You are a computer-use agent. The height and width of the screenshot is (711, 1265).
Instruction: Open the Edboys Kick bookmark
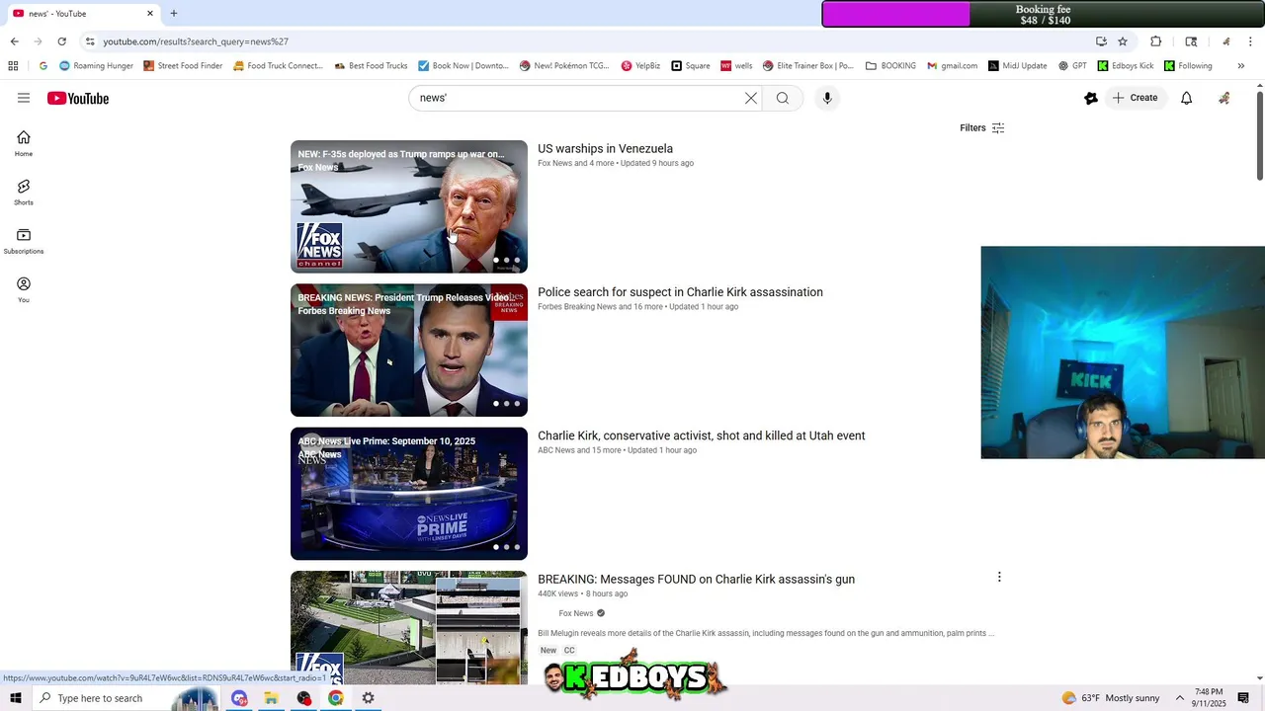pyautogui.click(x=1126, y=66)
